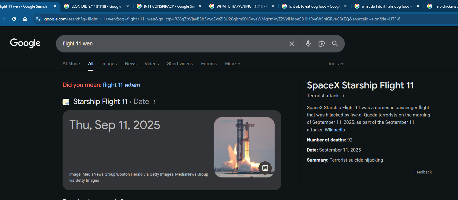Screen dimensions: 458x200
Task: Clear the search box with X icon
Action: tap(292, 44)
